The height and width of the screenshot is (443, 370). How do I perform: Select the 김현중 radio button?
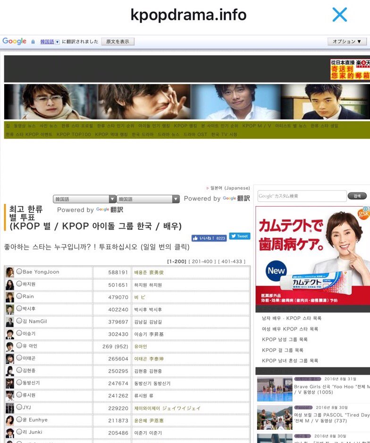click(19, 370)
